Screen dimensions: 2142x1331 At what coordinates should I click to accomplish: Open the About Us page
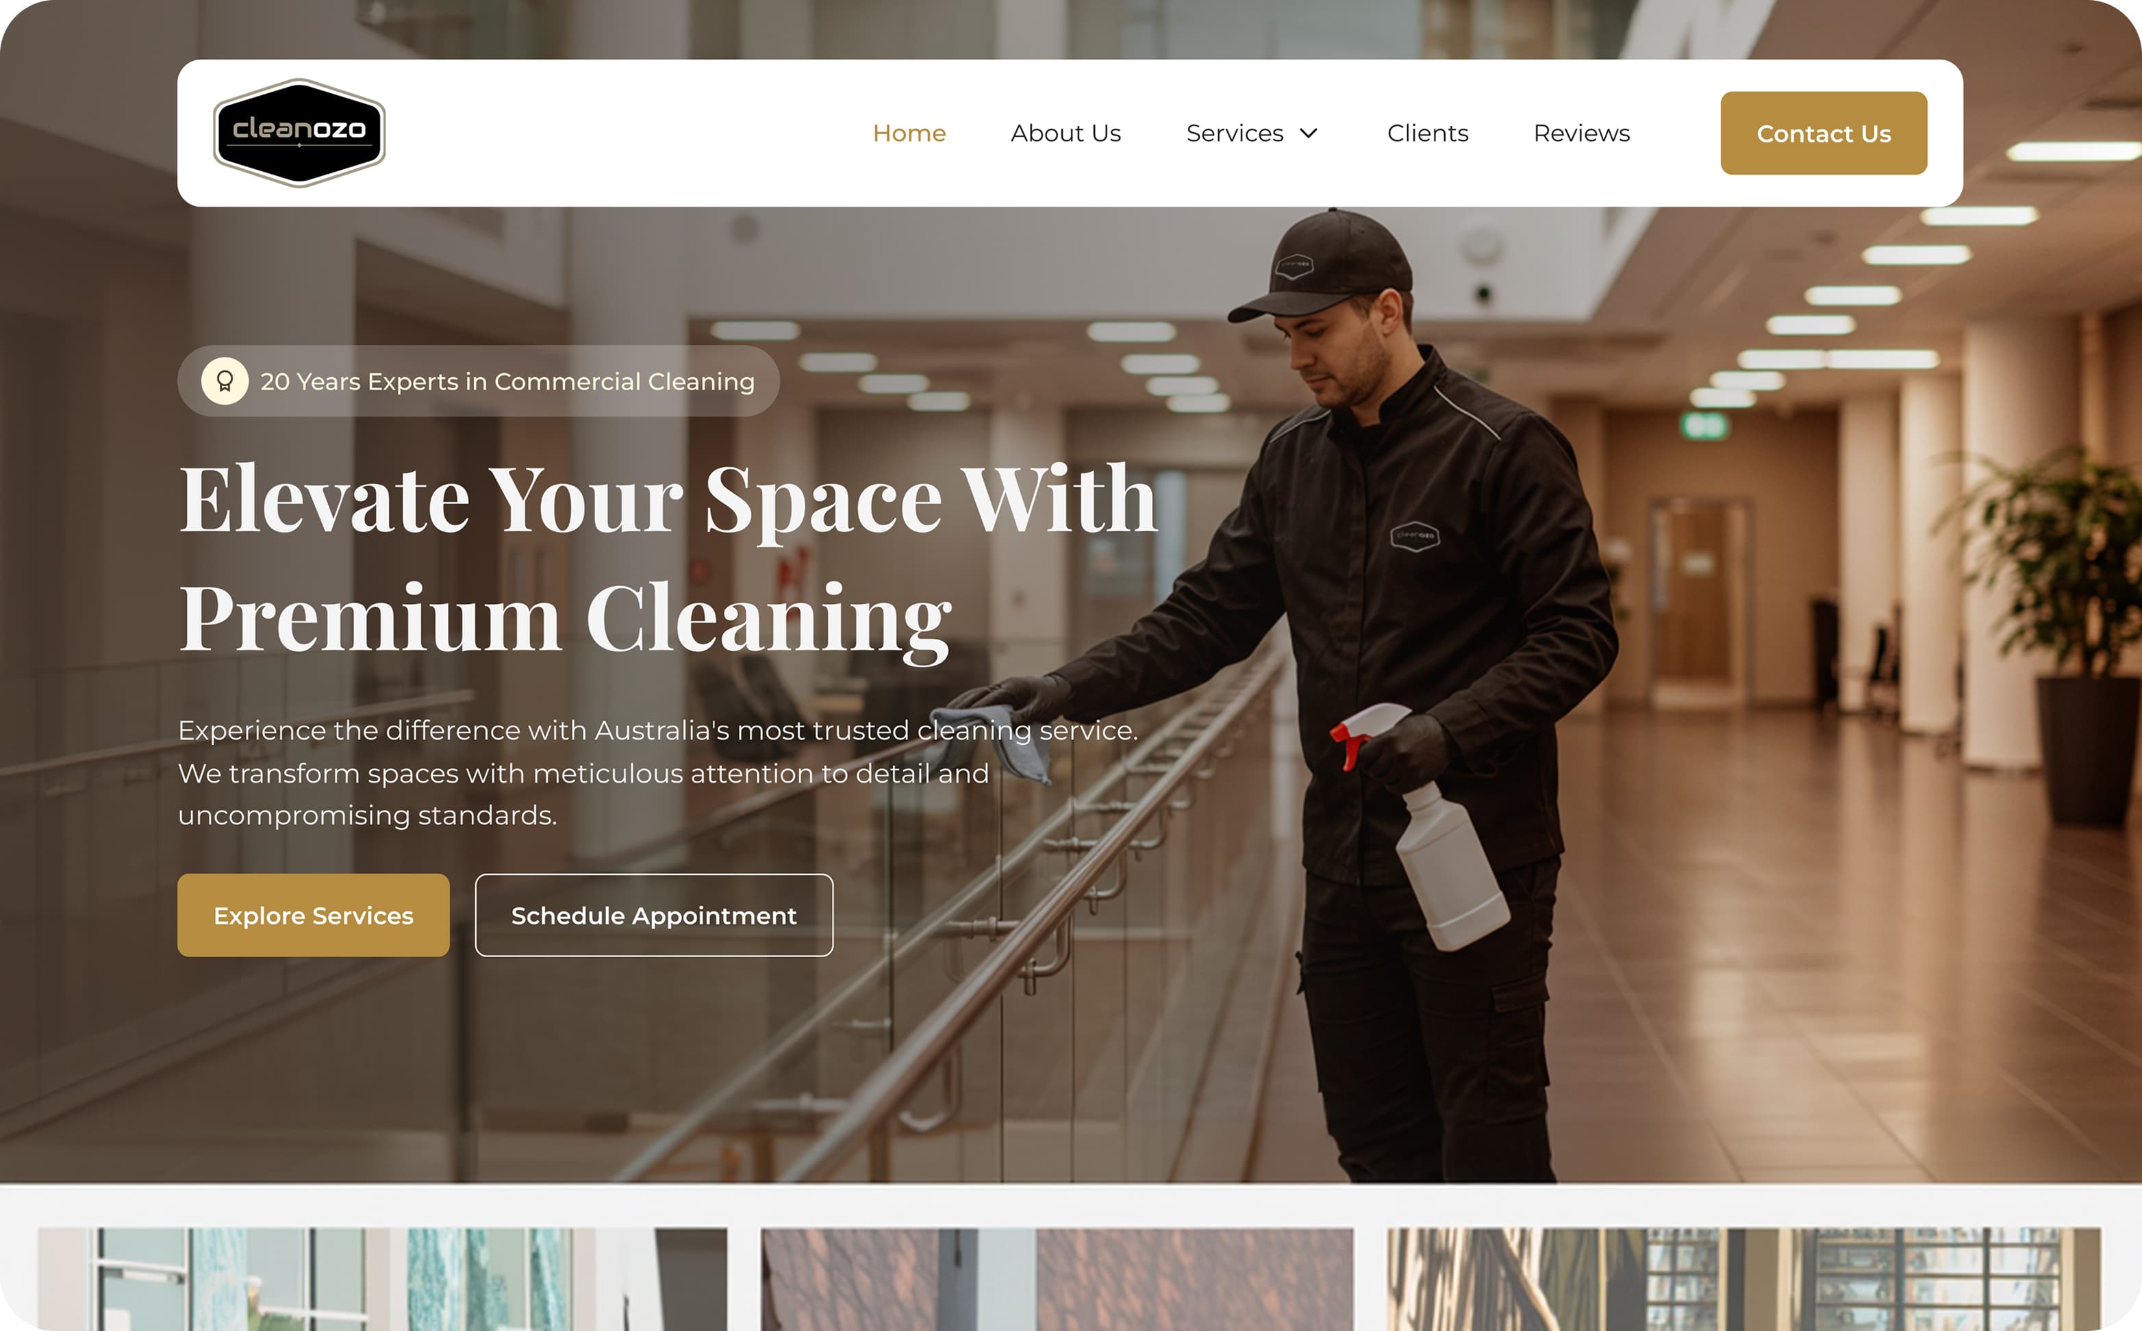tap(1066, 133)
